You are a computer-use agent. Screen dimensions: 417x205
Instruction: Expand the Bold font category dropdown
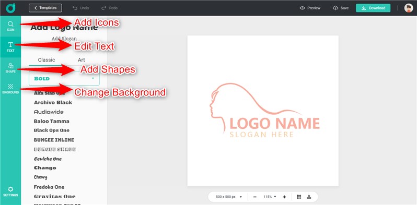64,78
